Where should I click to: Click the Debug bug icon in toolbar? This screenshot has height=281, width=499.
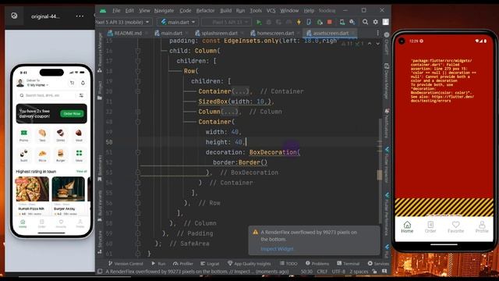pyautogui.click(x=268, y=22)
